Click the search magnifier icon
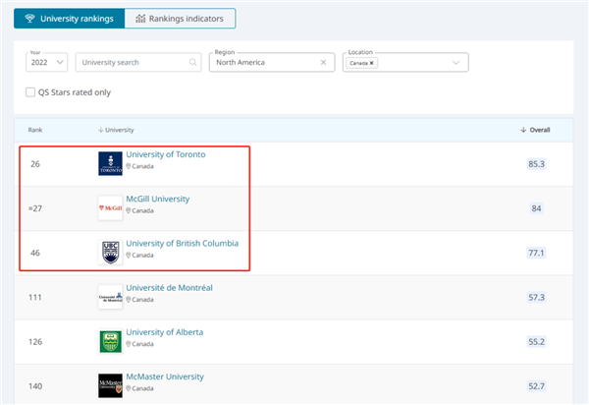 click(x=192, y=62)
